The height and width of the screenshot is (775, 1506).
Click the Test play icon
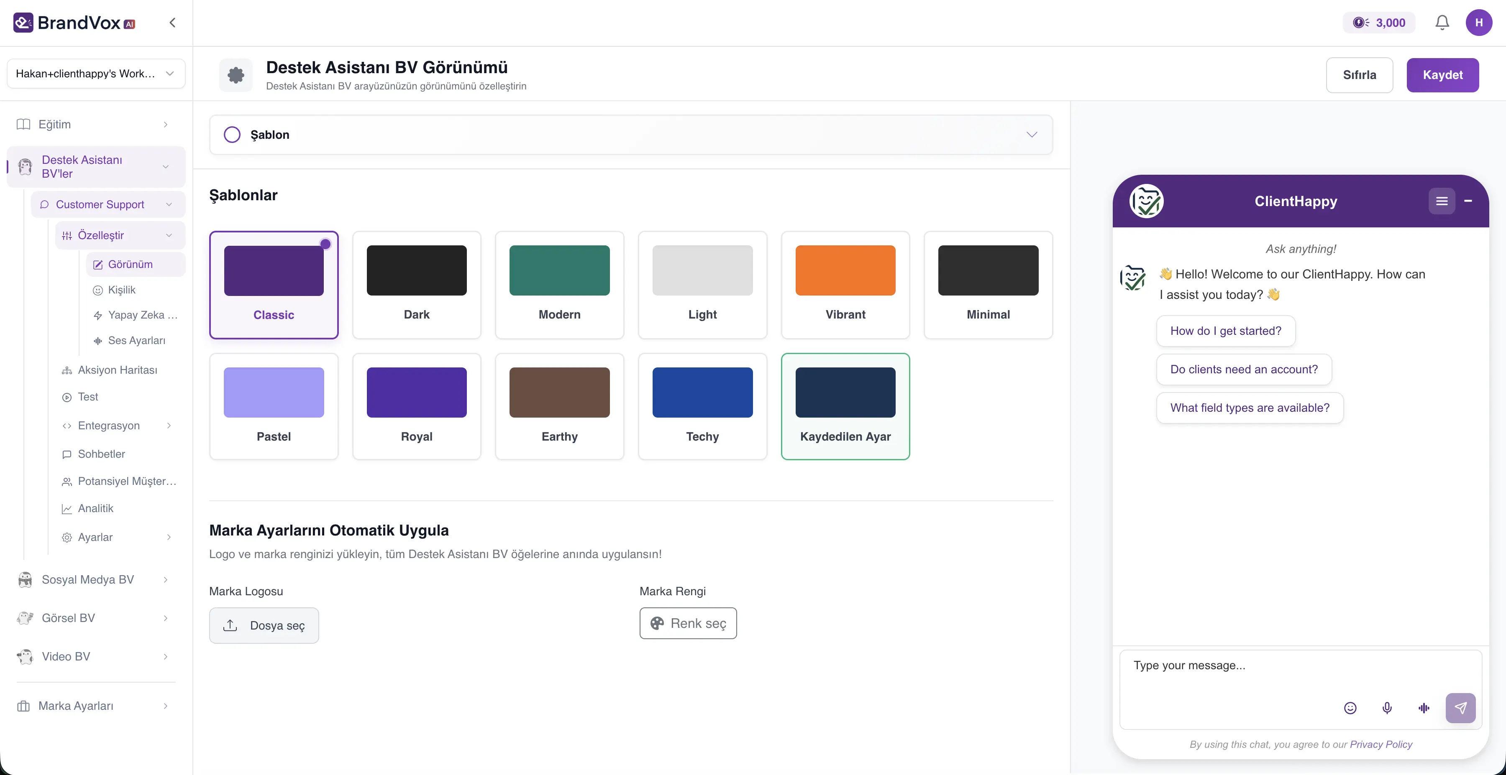(x=67, y=397)
